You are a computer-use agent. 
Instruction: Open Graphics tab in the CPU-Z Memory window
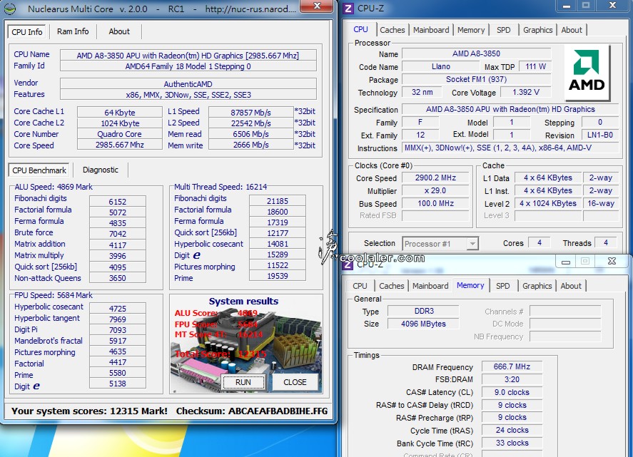pos(537,286)
